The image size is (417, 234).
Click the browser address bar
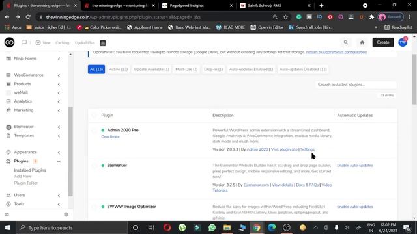tap(157, 17)
